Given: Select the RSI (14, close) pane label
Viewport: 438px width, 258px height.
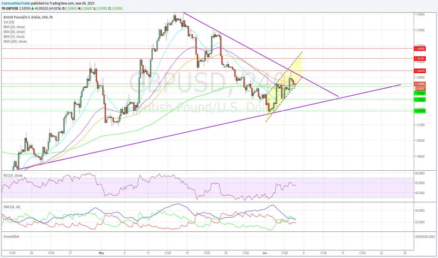Looking at the screenshot, I should click(x=13, y=175).
